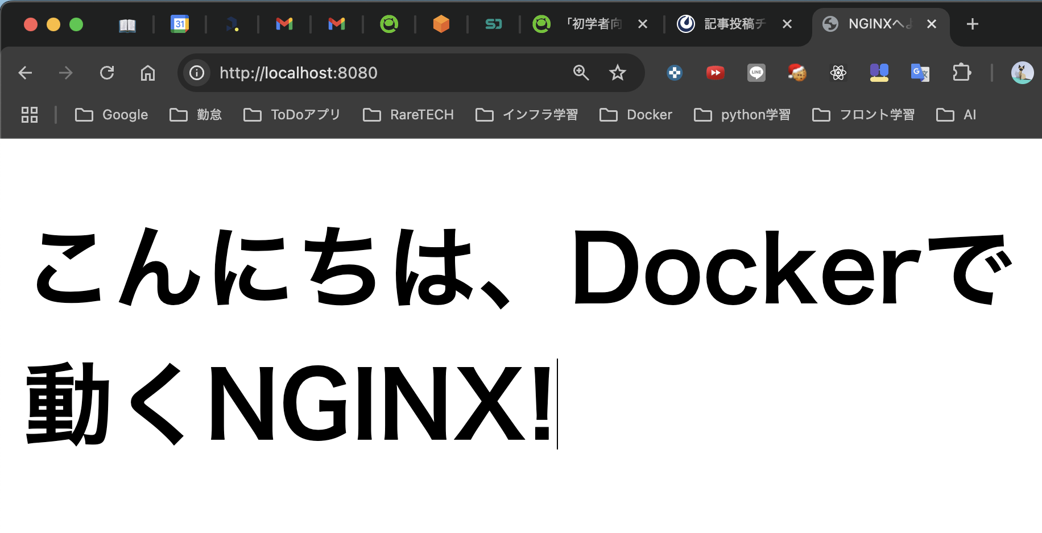The image size is (1042, 533).
Task: Open the LINE extension
Action: [x=756, y=73]
